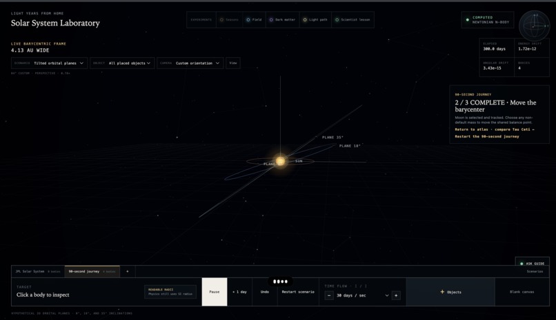Click the Solar System Laboratory title

tap(55, 23)
